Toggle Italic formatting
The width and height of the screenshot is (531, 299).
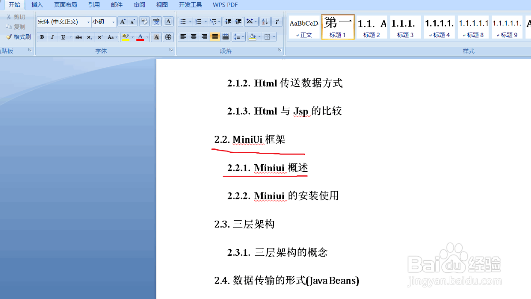(x=52, y=37)
